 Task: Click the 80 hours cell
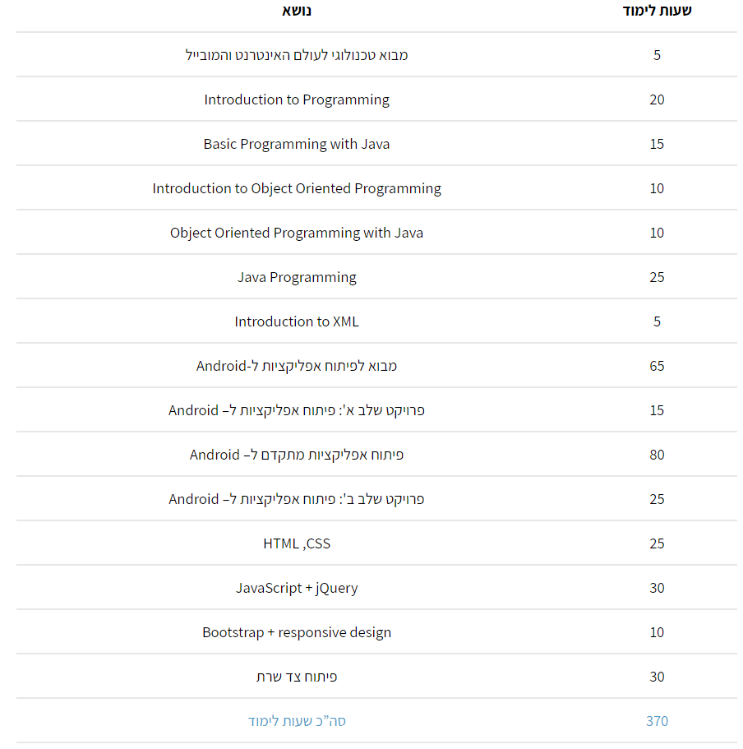(657, 455)
